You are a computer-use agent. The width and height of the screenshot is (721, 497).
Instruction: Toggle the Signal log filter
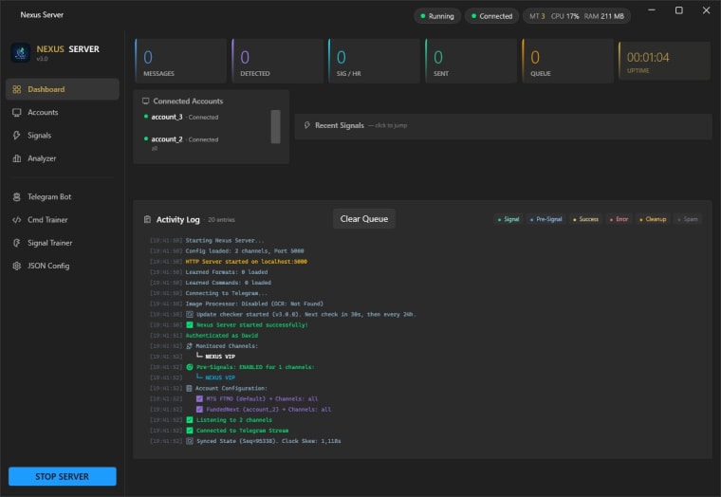tap(508, 219)
